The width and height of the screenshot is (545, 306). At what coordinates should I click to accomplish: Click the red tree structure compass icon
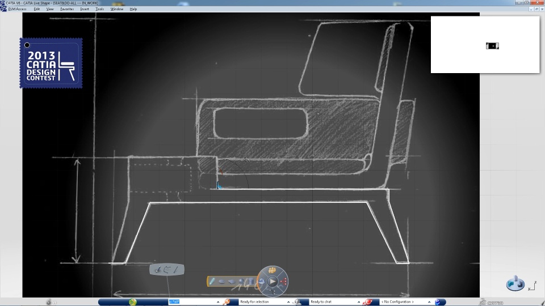click(284, 282)
